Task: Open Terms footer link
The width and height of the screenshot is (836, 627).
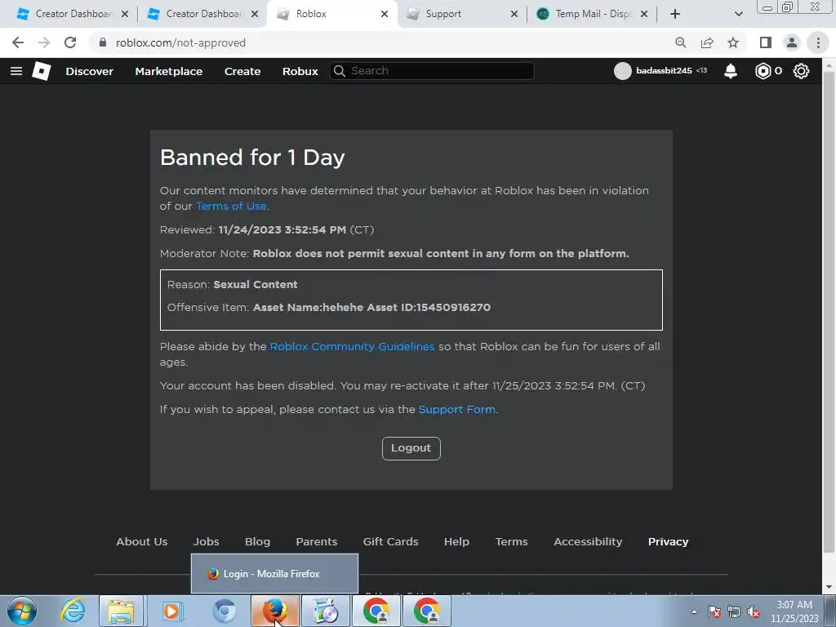Action: pos(511,542)
